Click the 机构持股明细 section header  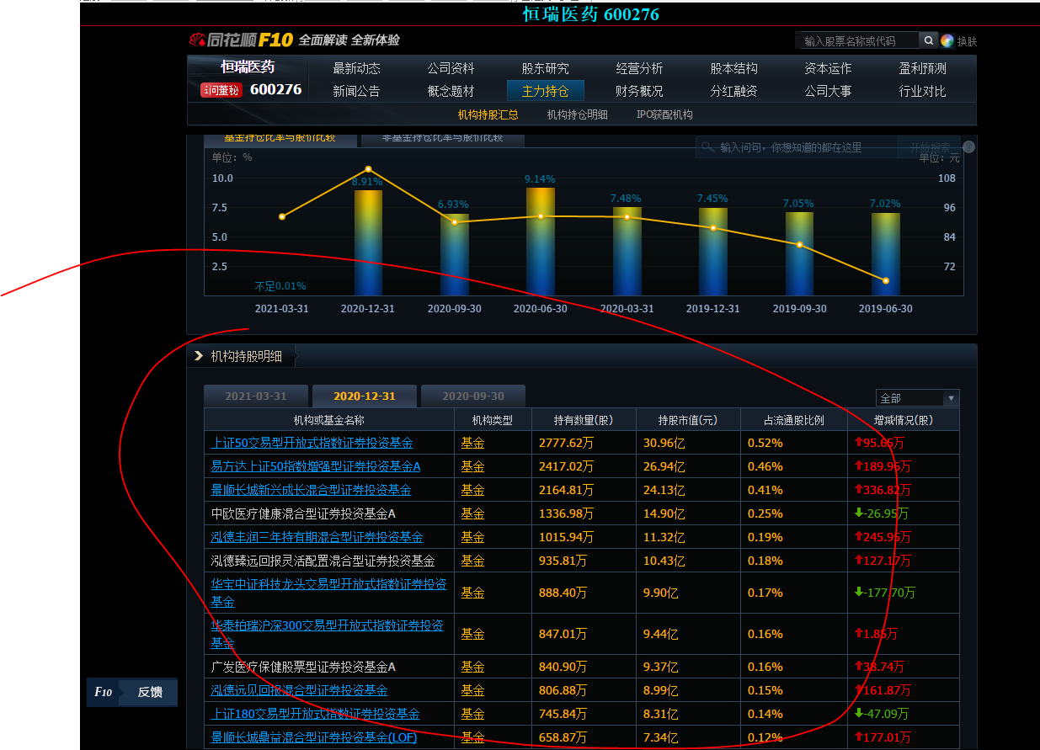point(246,356)
